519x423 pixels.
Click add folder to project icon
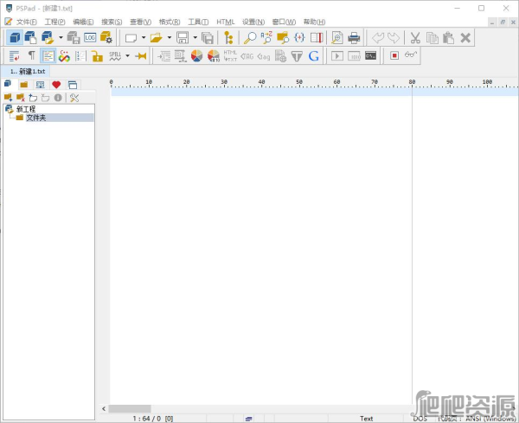coord(8,98)
